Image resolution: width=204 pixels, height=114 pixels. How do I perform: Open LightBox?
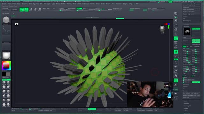tap(14, 9)
